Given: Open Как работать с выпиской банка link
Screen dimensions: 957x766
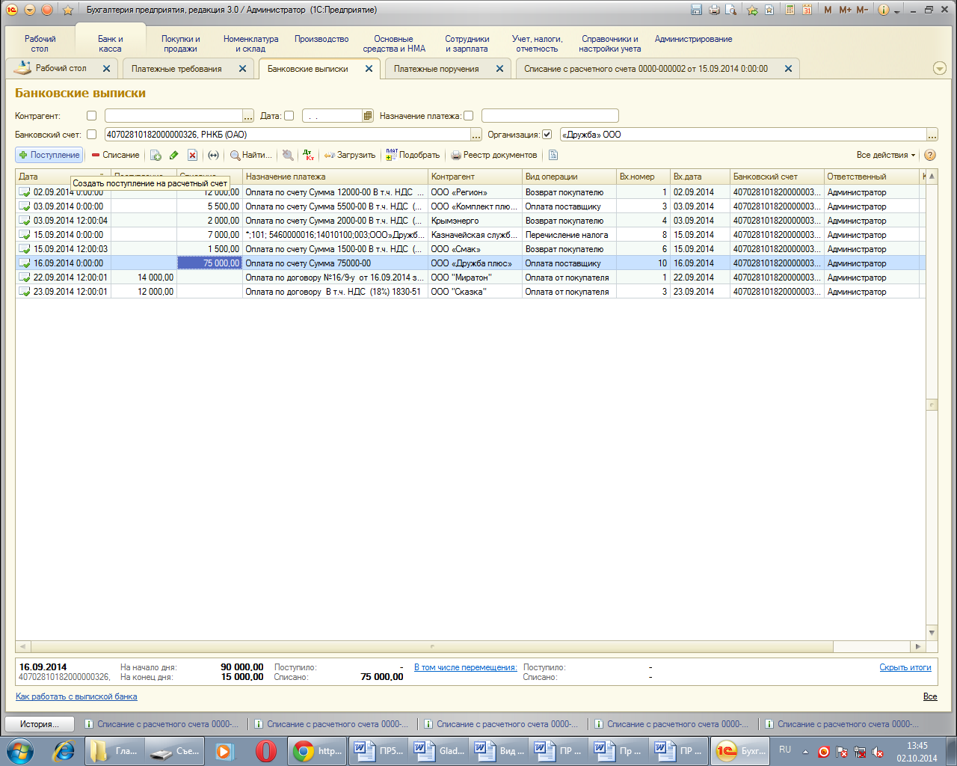Looking at the screenshot, I should coord(76,696).
